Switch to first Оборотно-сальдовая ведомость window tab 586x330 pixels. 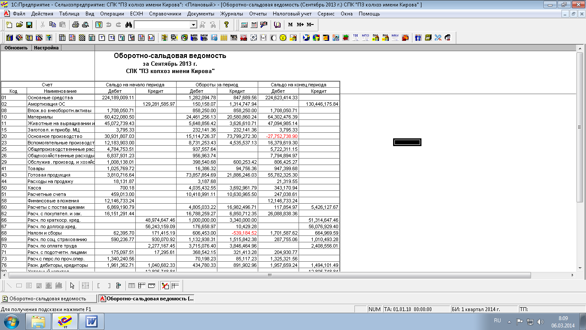49,298
